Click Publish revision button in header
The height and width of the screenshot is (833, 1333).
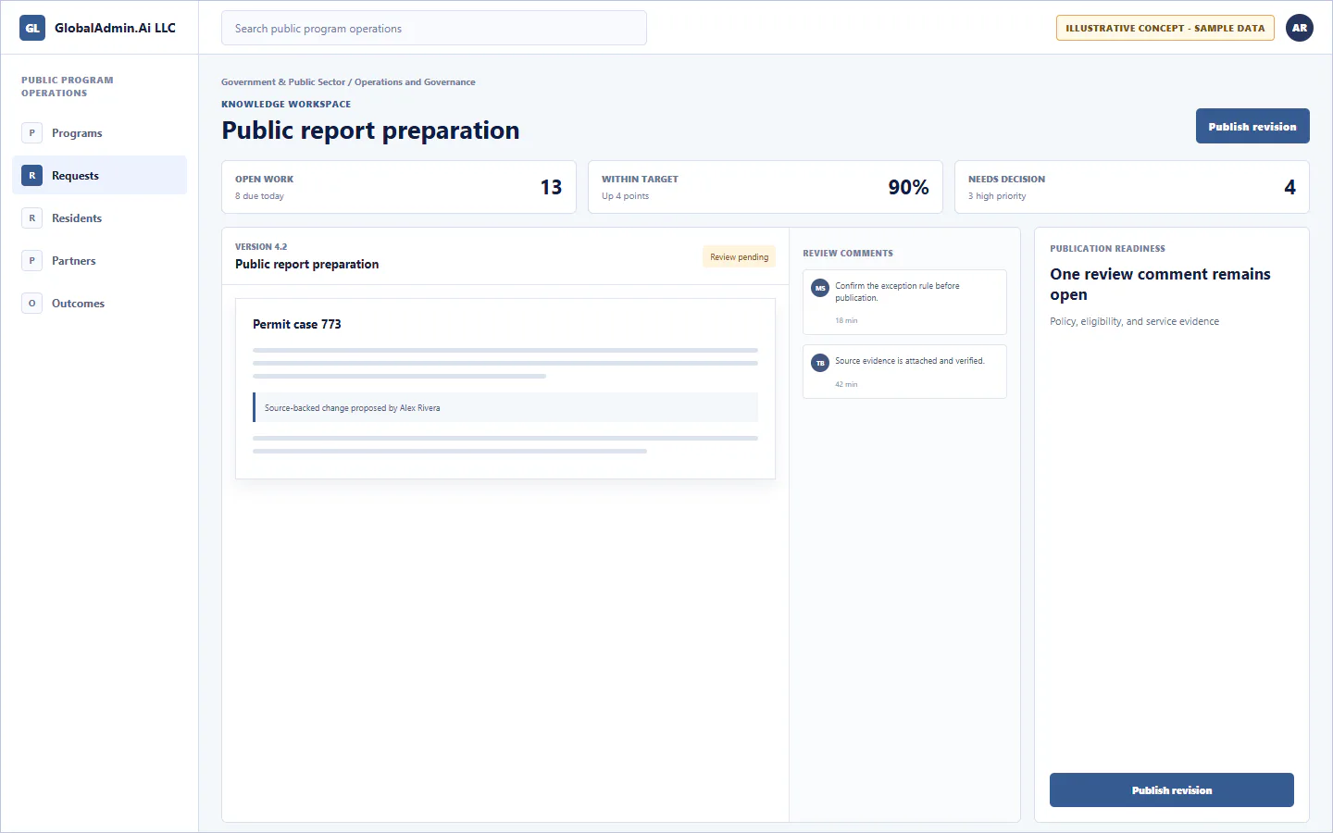(x=1252, y=126)
